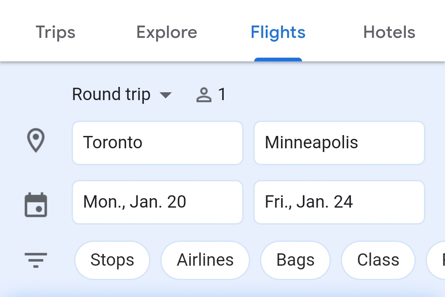The height and width of the screenshot is (297, 445).
Task: Open the all filters icon
Action: [x=36, y=260]
